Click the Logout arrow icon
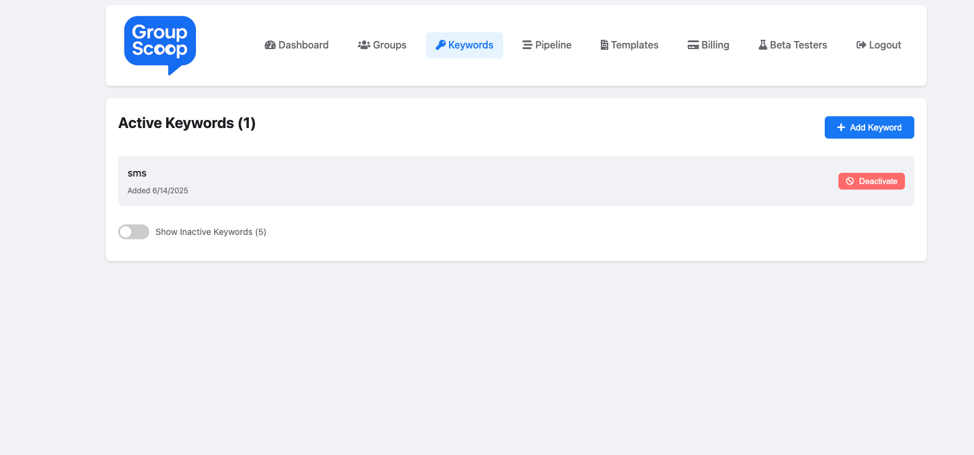 pyautogui.click(x=861, y=45)
